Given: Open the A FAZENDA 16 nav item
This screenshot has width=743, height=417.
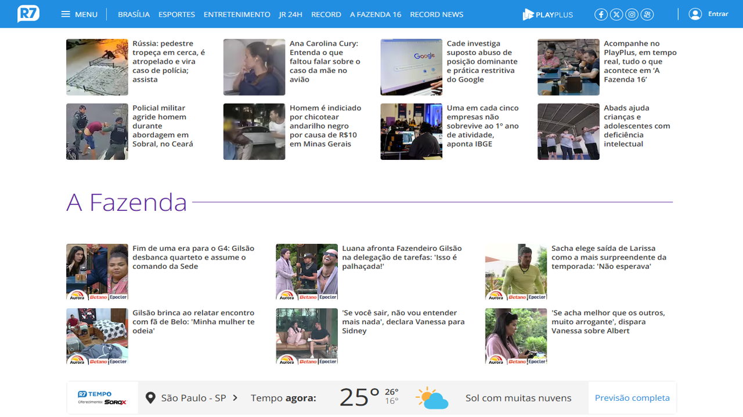Looking at the screenshot, I should [x=376, y=14].
